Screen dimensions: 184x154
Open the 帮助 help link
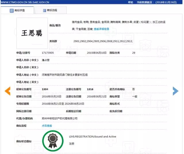[131, 2]
